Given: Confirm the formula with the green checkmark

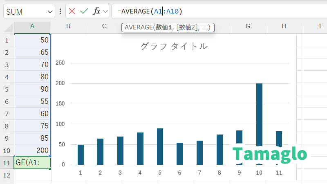Looking at the screenshot, I should [x=84, y=11].
